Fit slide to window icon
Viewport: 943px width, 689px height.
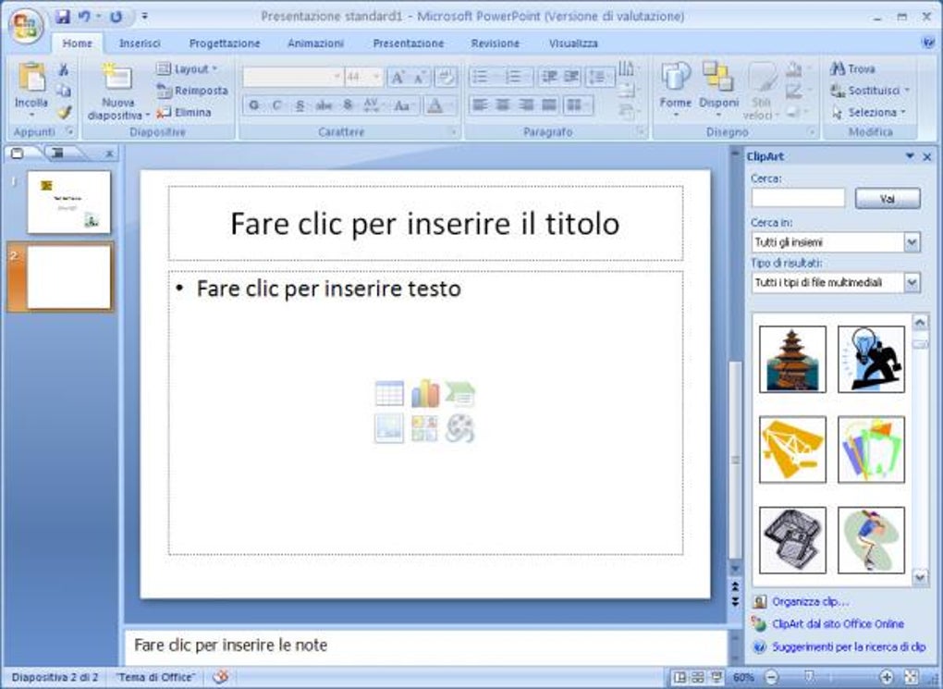(912, 678)
